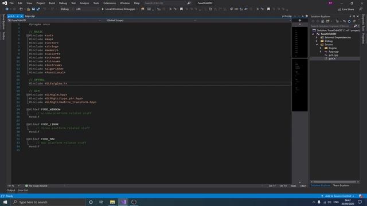Click the editor split window handle
Image resolution: width=367 pixels, height=206 pixels.
(x=299, y=21)
